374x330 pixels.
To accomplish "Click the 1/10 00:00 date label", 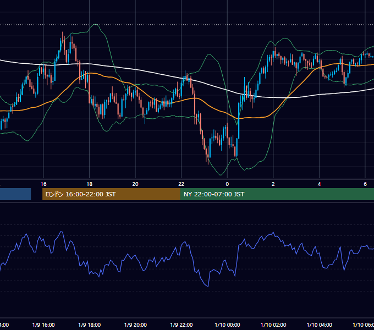I will click(227, 325).
